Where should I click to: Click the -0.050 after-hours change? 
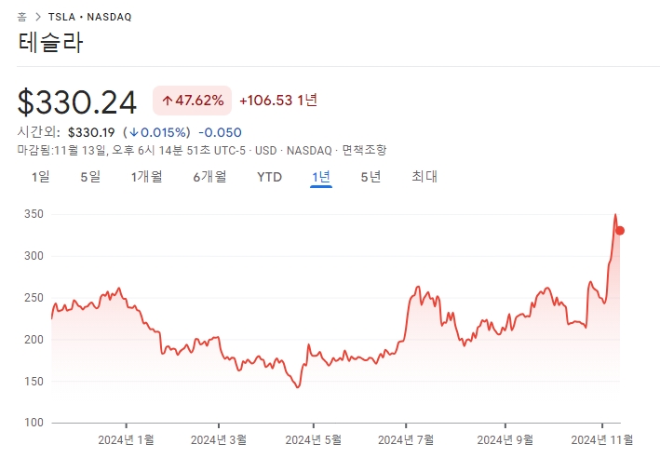(220, 132)
